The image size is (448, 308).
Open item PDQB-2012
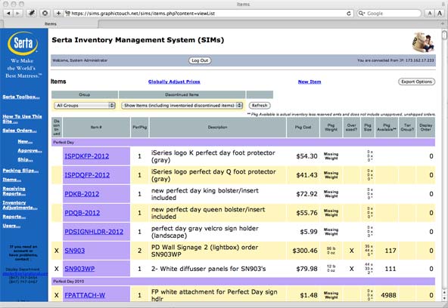click(x=82, y=213)
